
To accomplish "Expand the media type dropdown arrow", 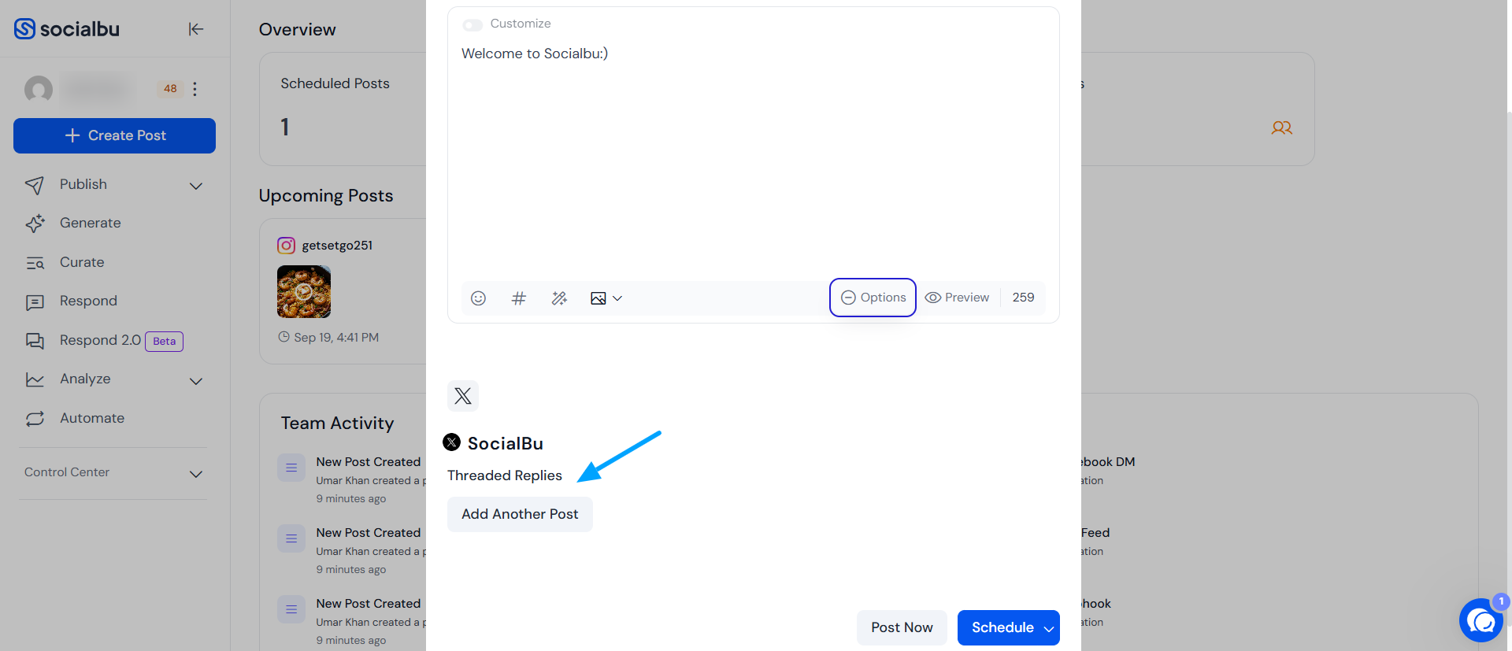I will click(x=617, y=298).
